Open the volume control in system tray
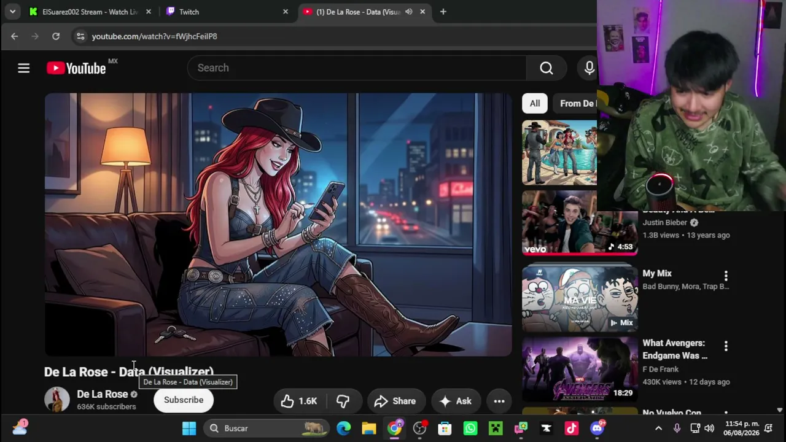 tap(709, 428)
